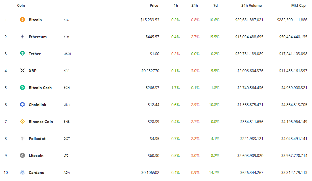Screen dimensions: 312x181
Task: Sort by the 24h Volume header
Action: (x=251, y=5)
